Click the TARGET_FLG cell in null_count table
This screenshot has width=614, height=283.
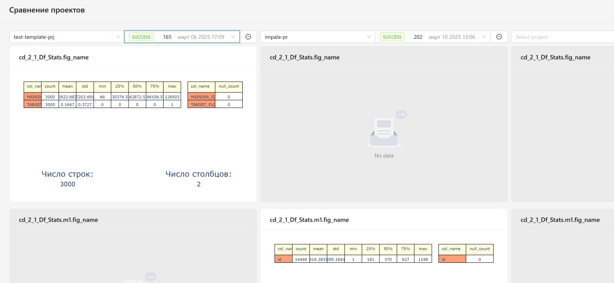[x=201, y=104]
